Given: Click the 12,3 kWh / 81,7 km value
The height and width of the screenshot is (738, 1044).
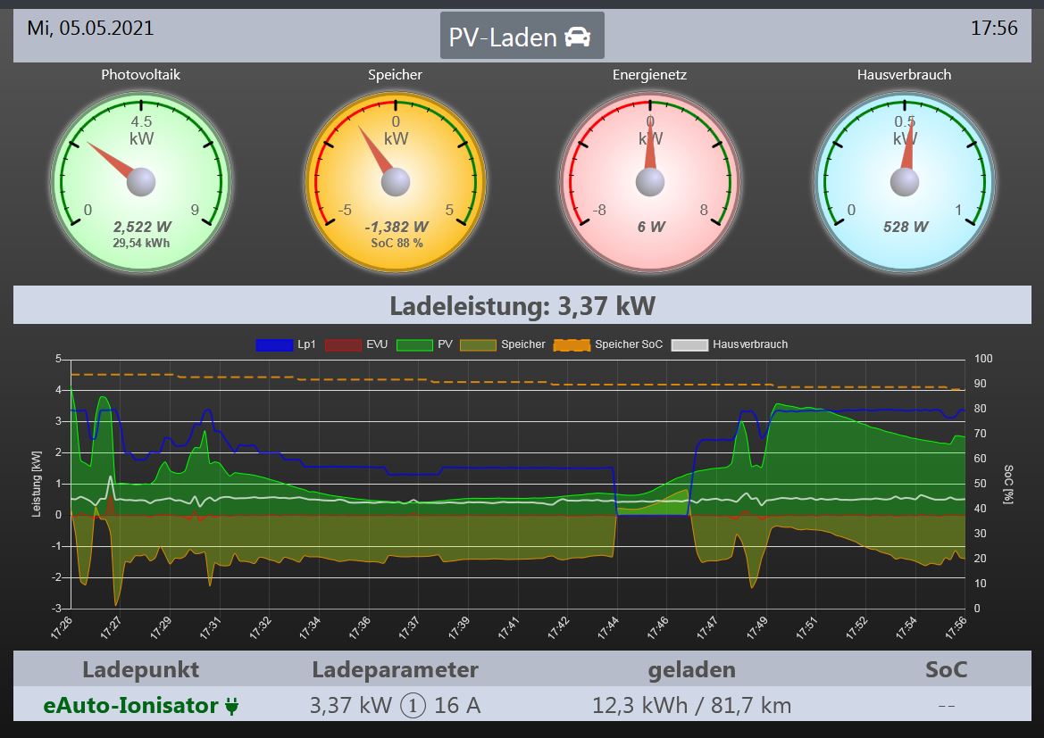Looking at the screenshot, I should 691,706.
